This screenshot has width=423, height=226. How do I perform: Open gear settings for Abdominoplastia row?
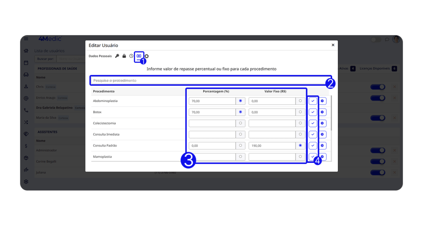pyautogui.click(x=322, y=101)
